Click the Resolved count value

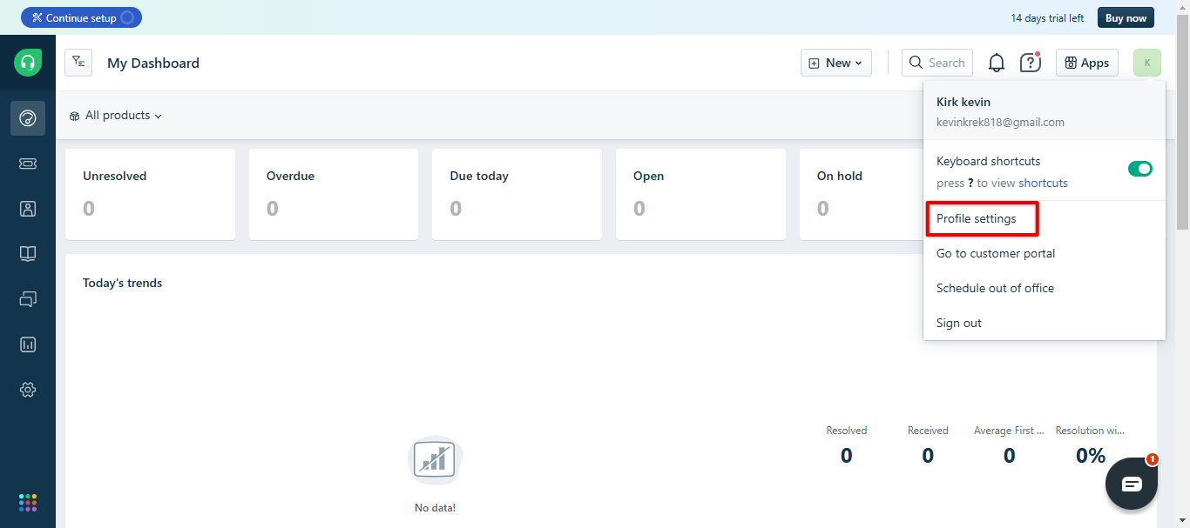(x=847, y=456)
